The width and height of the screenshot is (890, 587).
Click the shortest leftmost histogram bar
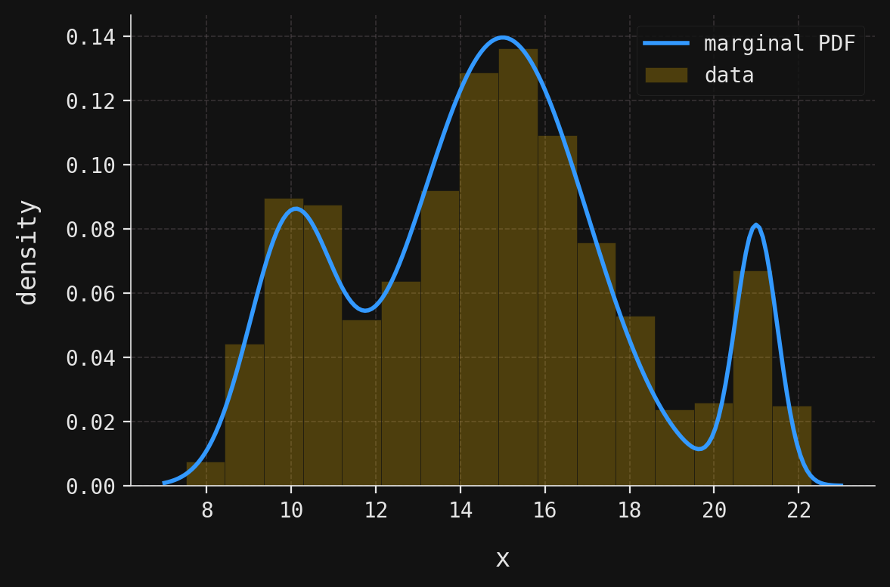[206, 474]
